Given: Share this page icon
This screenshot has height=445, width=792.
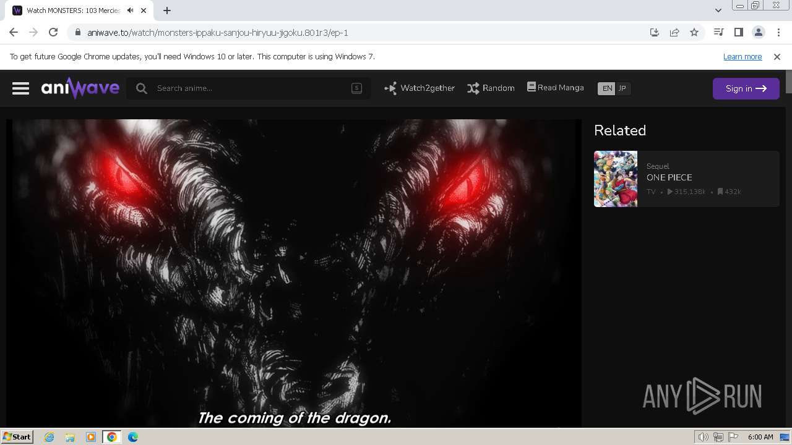Looking at the screenshot, I should (674, 33).
